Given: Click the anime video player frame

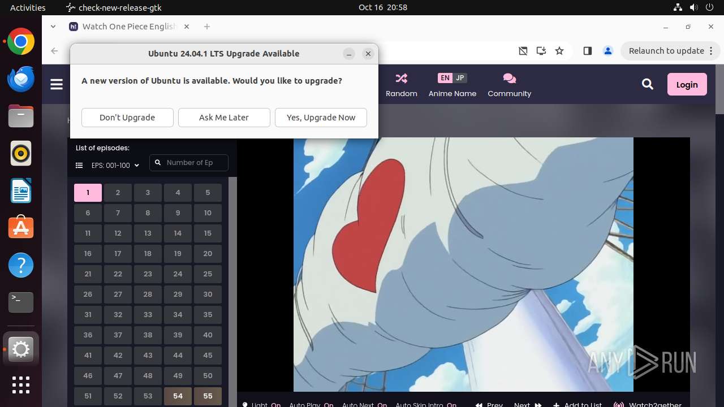Looking at the screenshot, I should (463, 265).
